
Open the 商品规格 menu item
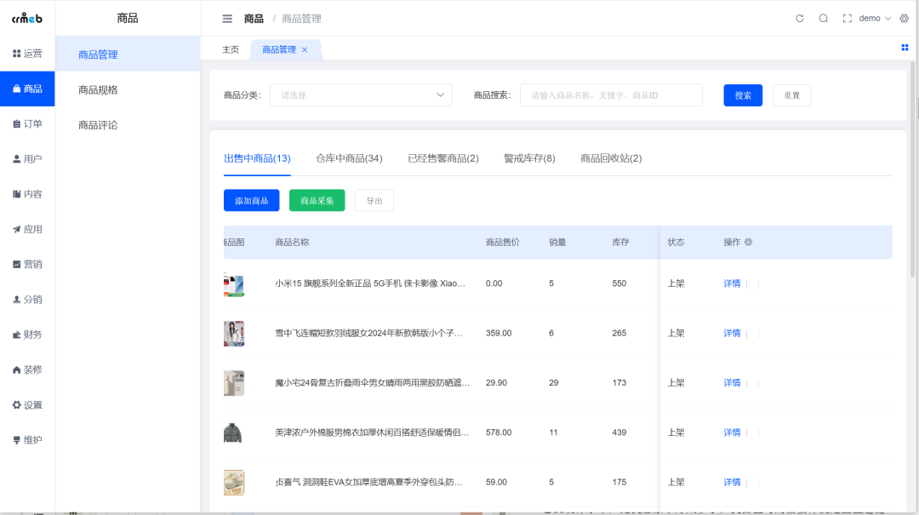(97, 88)
